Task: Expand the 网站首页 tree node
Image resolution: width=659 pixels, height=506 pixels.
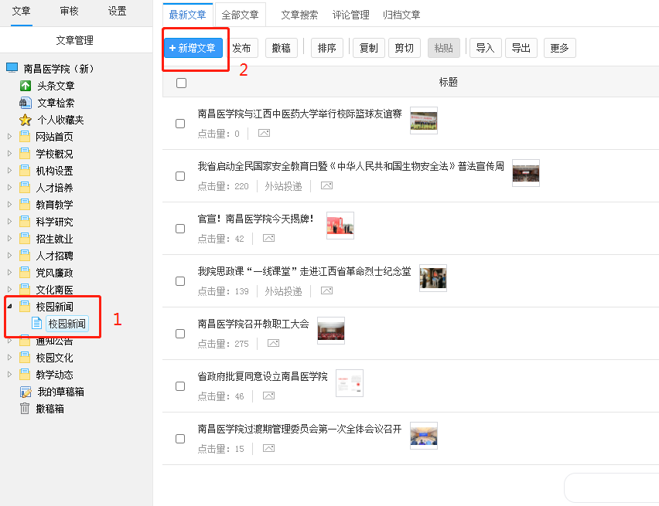Action: coord(9,137)
